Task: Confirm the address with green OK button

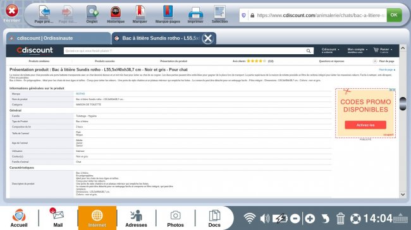Action: [394, 15]
